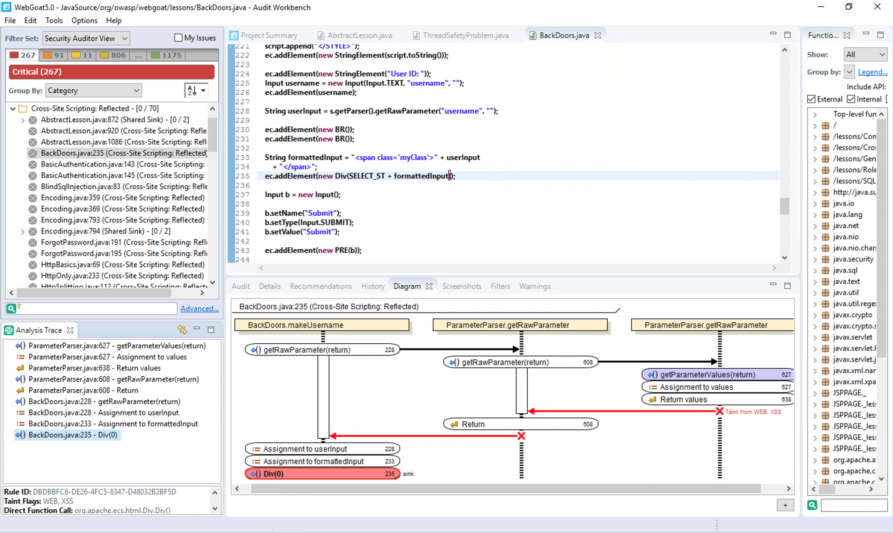893x533 pixels.
Task: Close the BackDoors.java editor tab
Action: pos(598,35)
